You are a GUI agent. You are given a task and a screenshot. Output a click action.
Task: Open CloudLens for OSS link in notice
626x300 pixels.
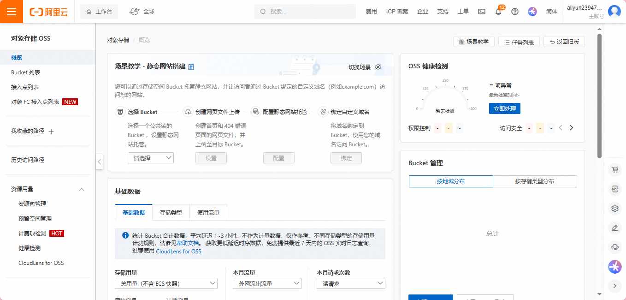click(178, 252)
